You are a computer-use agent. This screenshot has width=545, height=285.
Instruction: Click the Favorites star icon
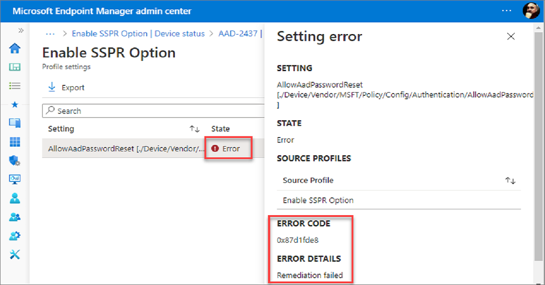click(x=15, y=105)
